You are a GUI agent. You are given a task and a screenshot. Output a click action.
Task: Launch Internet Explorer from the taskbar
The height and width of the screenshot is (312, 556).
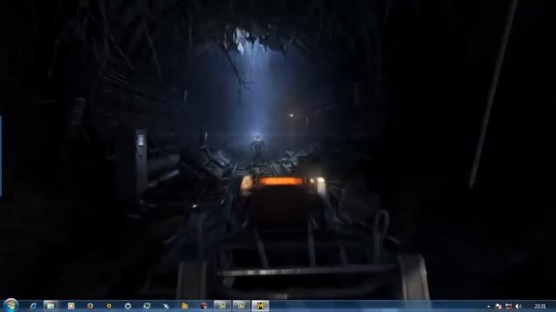coord(33,306)
